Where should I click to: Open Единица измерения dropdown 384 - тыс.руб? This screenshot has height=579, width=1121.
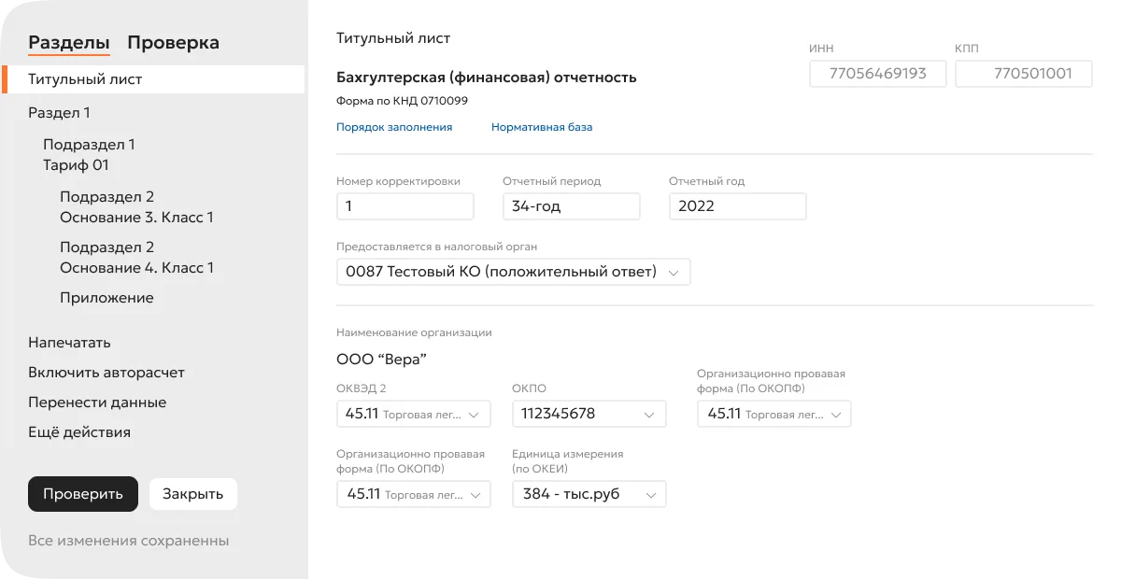tap(589, 494)
